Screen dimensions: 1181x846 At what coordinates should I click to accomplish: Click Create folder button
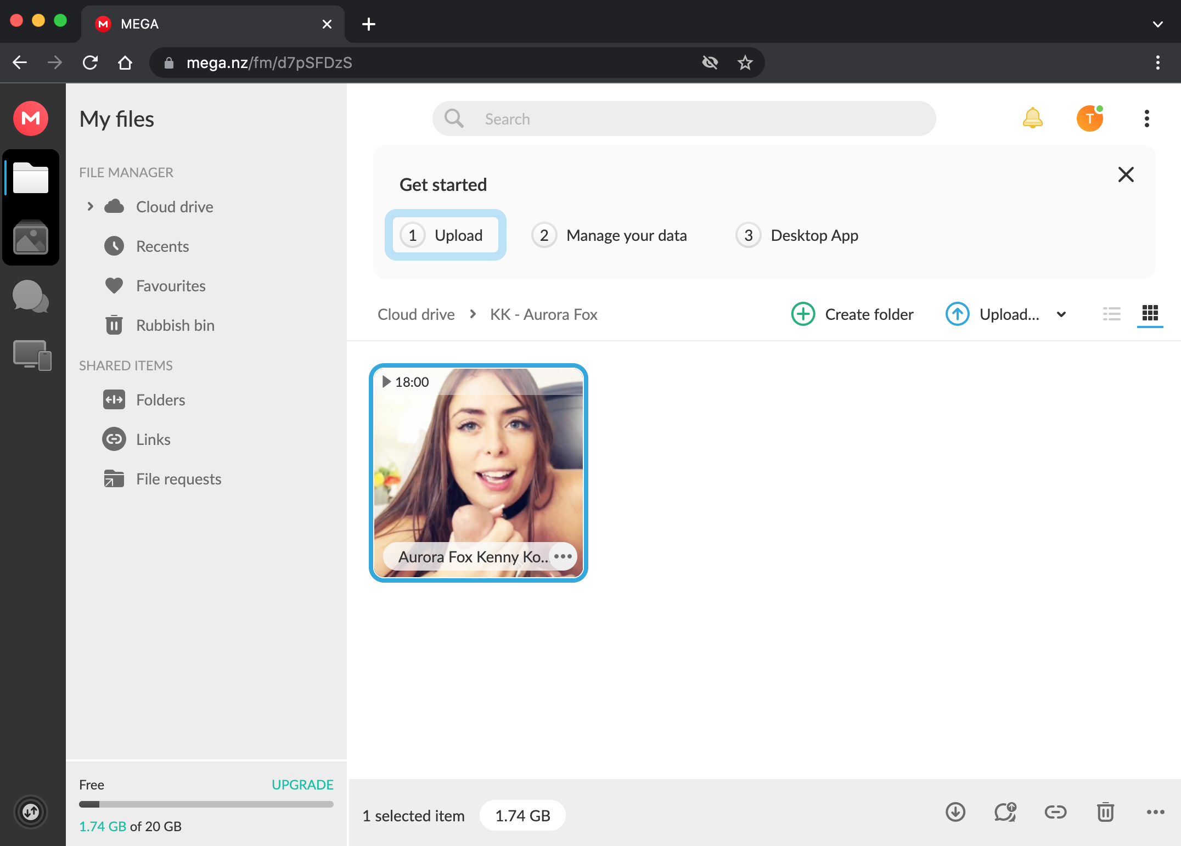point(852,314)
